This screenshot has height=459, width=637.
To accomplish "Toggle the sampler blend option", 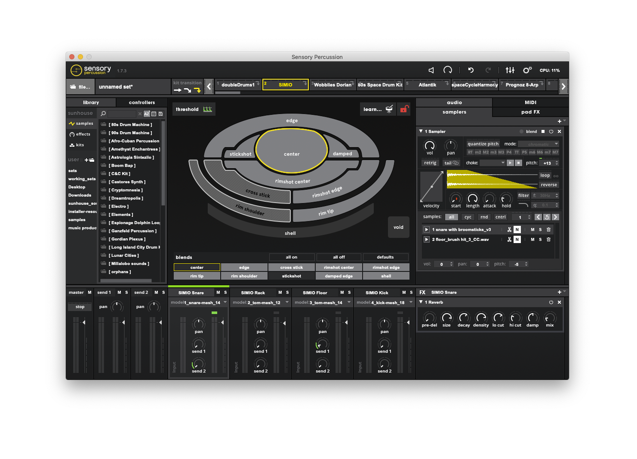I will (x=528, y=132).
